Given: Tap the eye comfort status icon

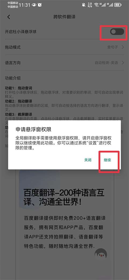Looking at the screenshot, I should tap(34, 5).
